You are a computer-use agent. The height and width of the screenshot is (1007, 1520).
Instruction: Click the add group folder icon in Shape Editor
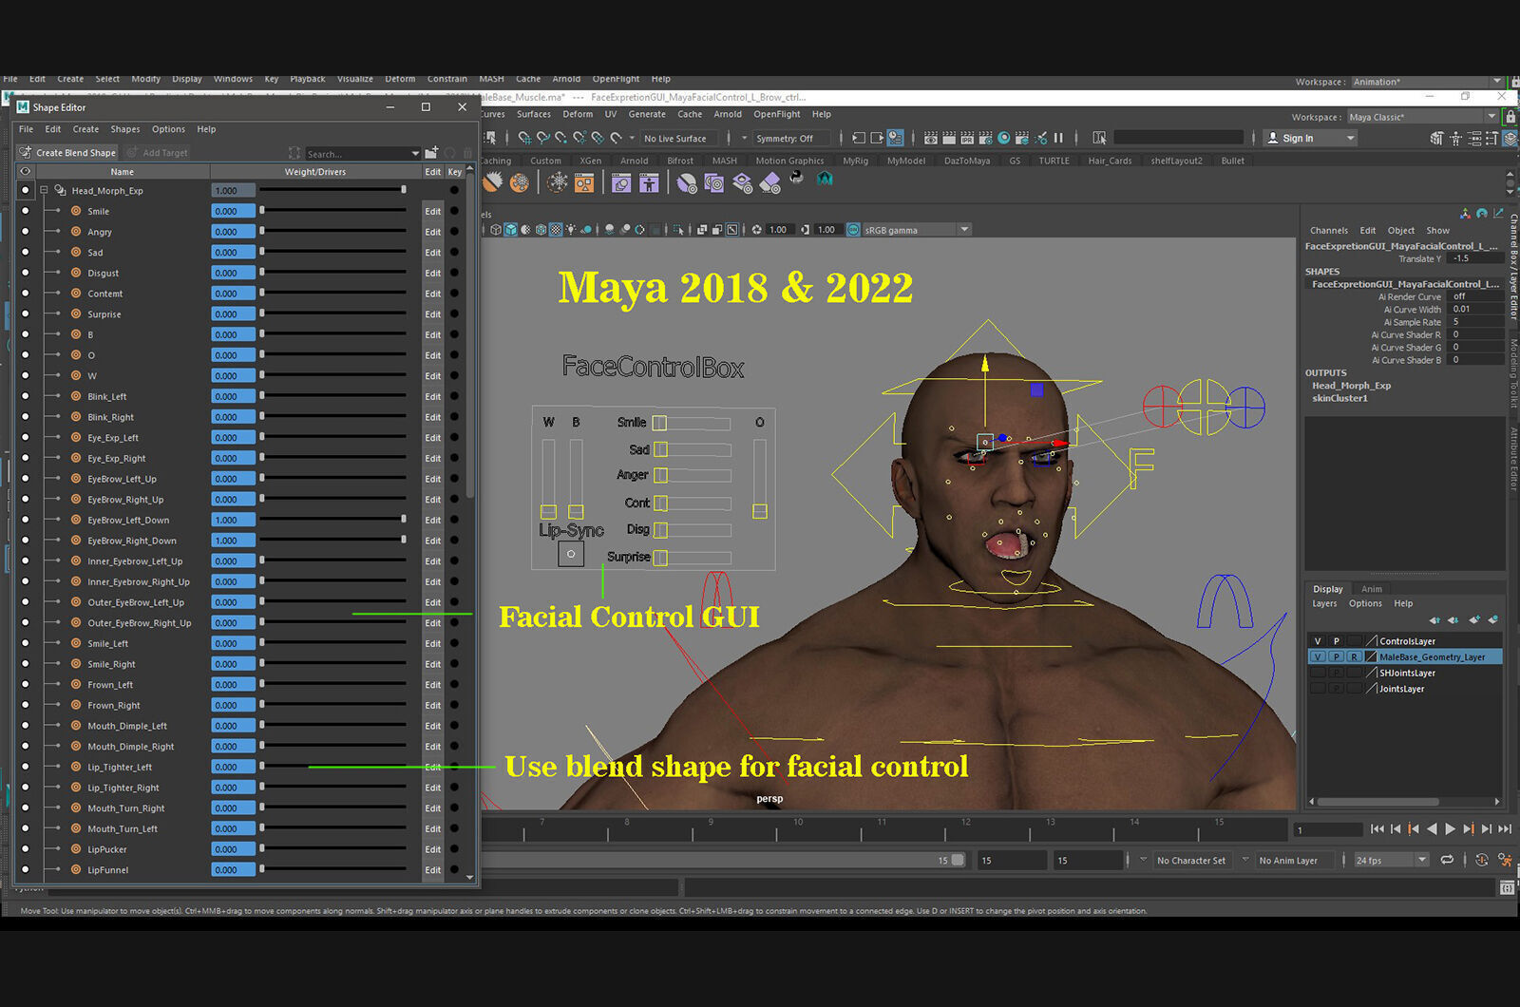432,152
